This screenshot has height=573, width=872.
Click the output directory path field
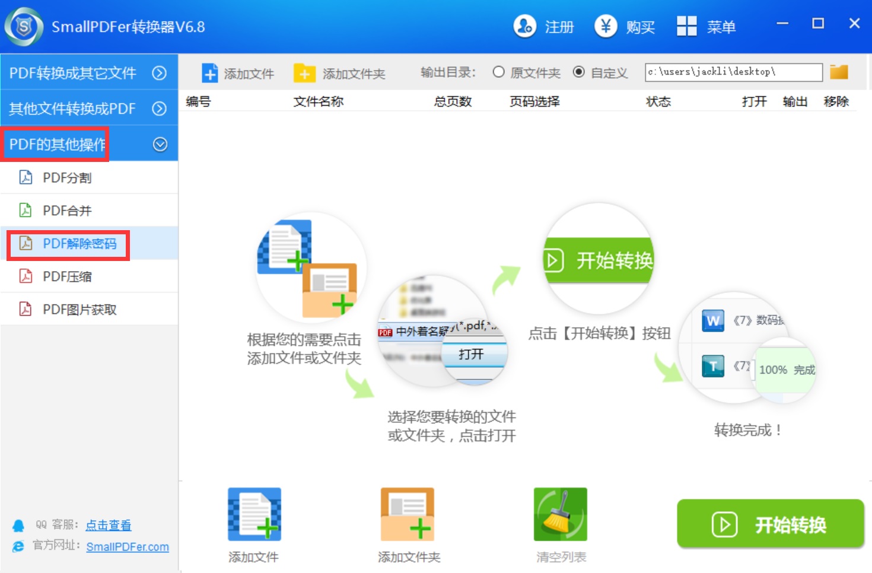pos(734,72)
